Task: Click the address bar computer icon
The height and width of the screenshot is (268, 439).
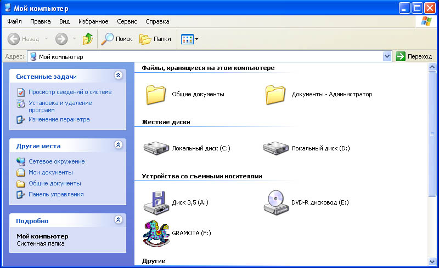Action: (x=33, y=57)
